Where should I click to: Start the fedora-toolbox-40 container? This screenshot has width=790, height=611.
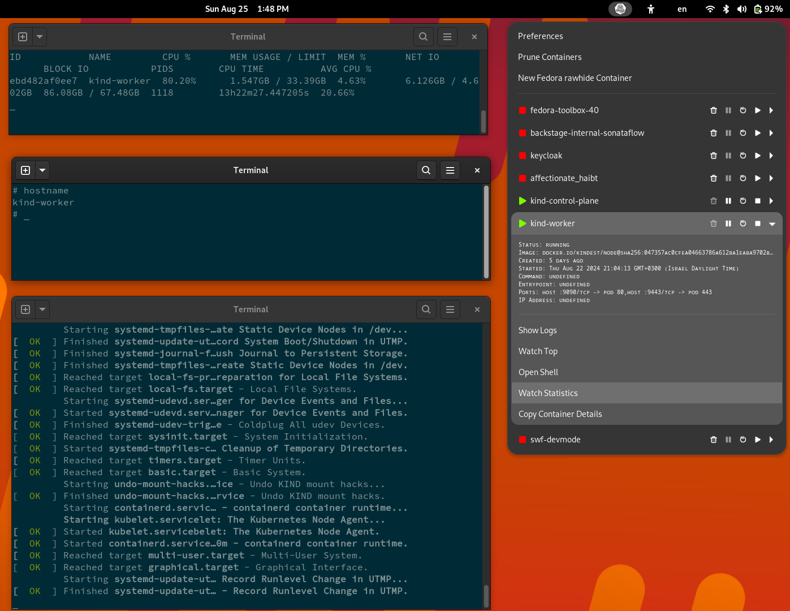pyautogui.click(x=758, y=110)
